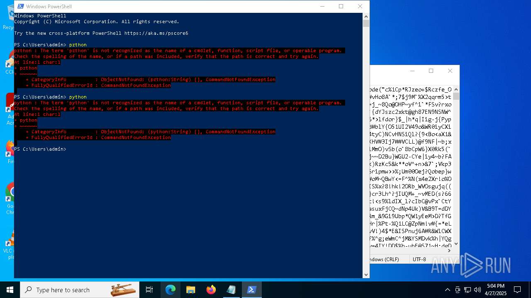Screen dimensions: 531x298
Task: Maximize the Notepad window
Action: coord(431,71)
